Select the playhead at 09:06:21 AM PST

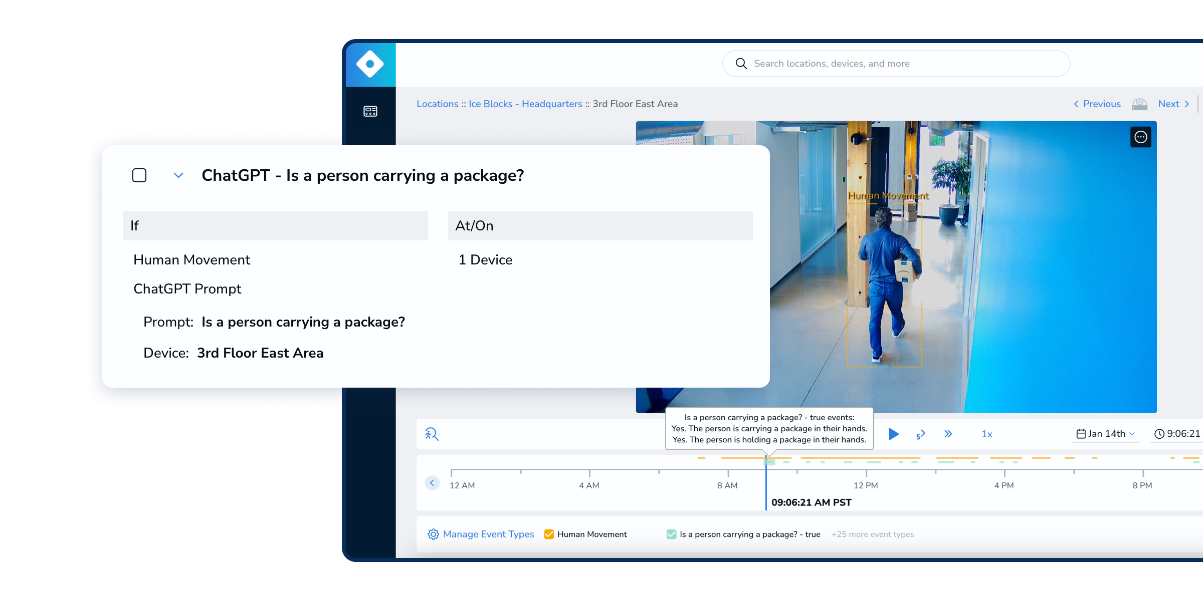tap(766, 483)
